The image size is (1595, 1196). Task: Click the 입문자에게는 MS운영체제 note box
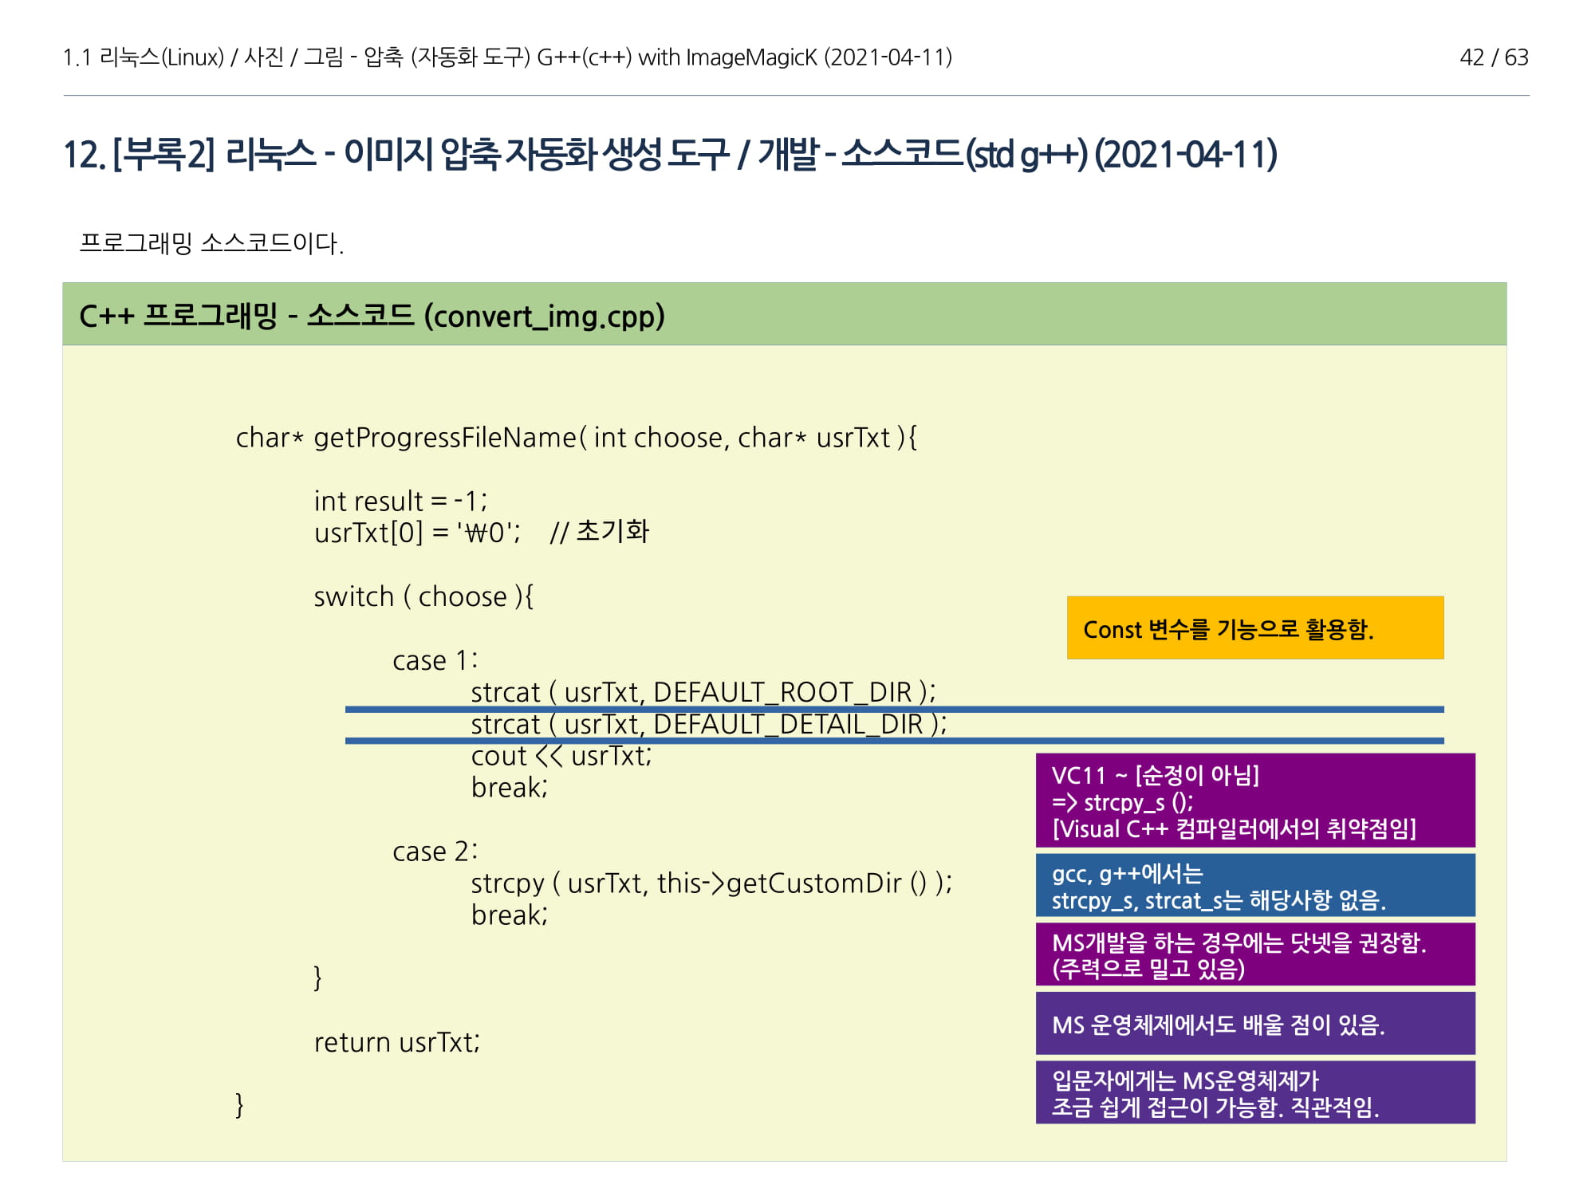point(1254,1092)
